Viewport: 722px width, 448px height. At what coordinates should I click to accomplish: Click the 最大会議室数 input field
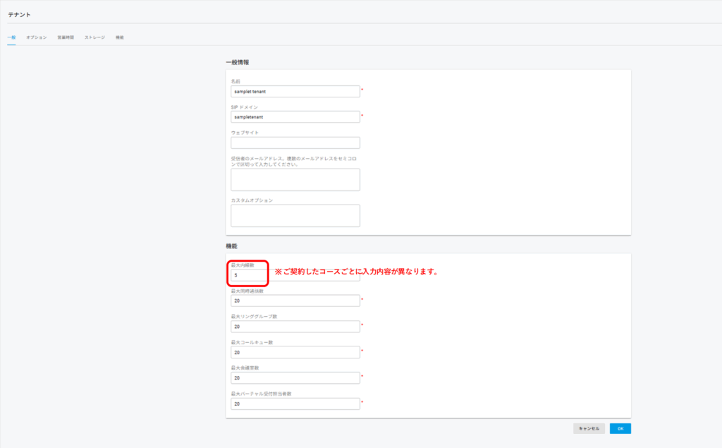(295, 378)
